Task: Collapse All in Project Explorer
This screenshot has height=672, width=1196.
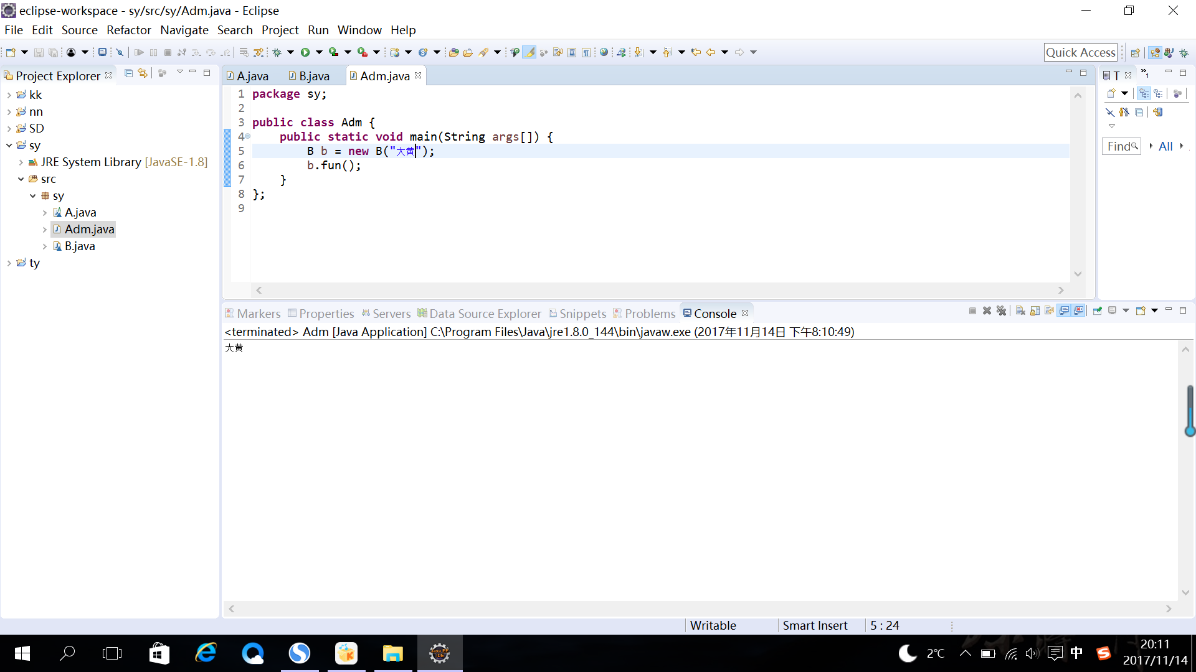Action: (x=128, y=73)
